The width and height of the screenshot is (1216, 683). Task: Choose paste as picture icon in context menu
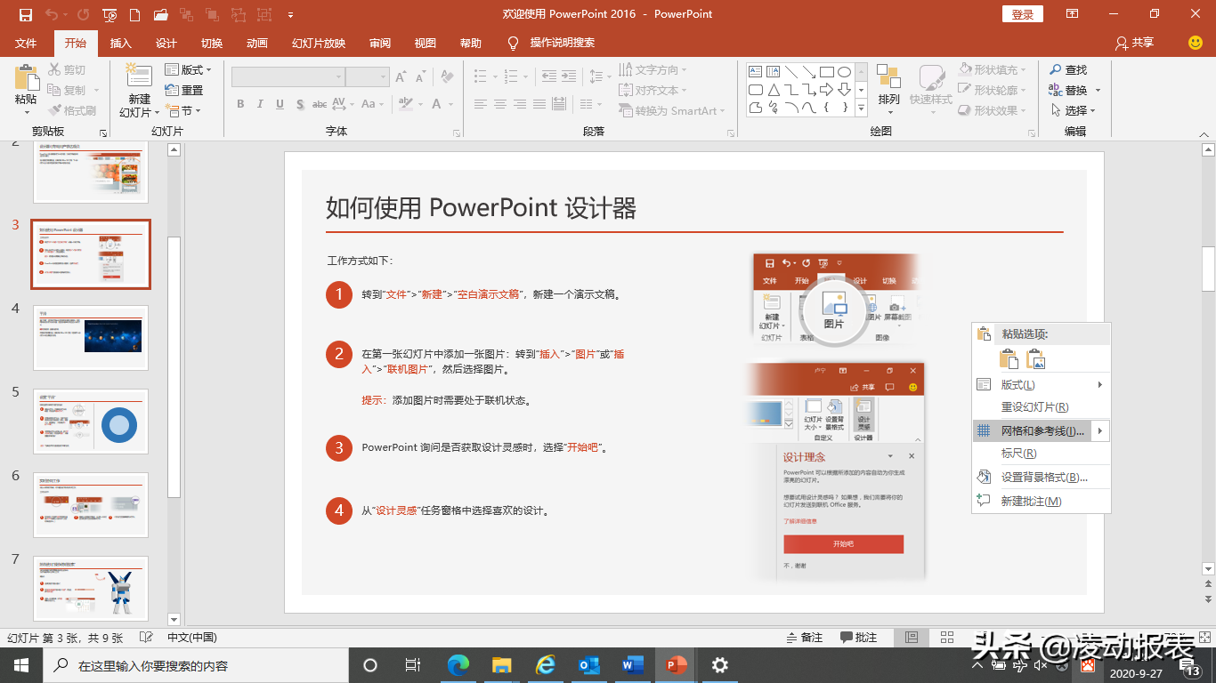click(1036, 359)
